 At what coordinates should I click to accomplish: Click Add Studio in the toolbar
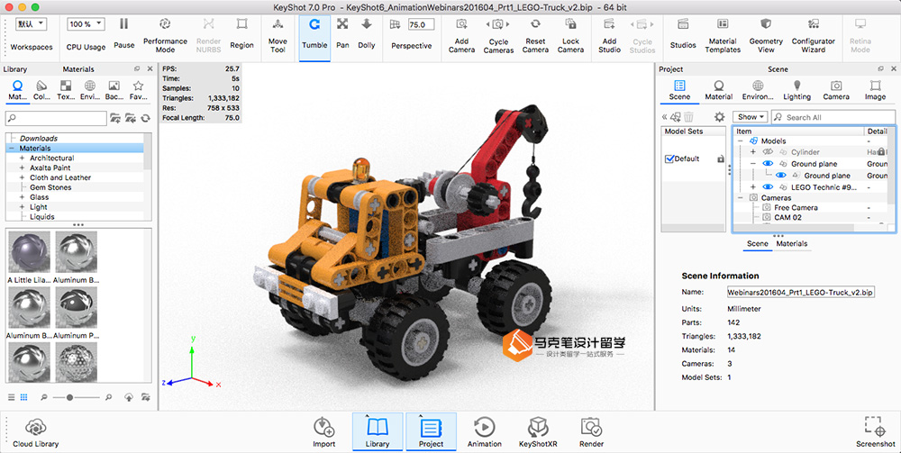coord(609,34)
